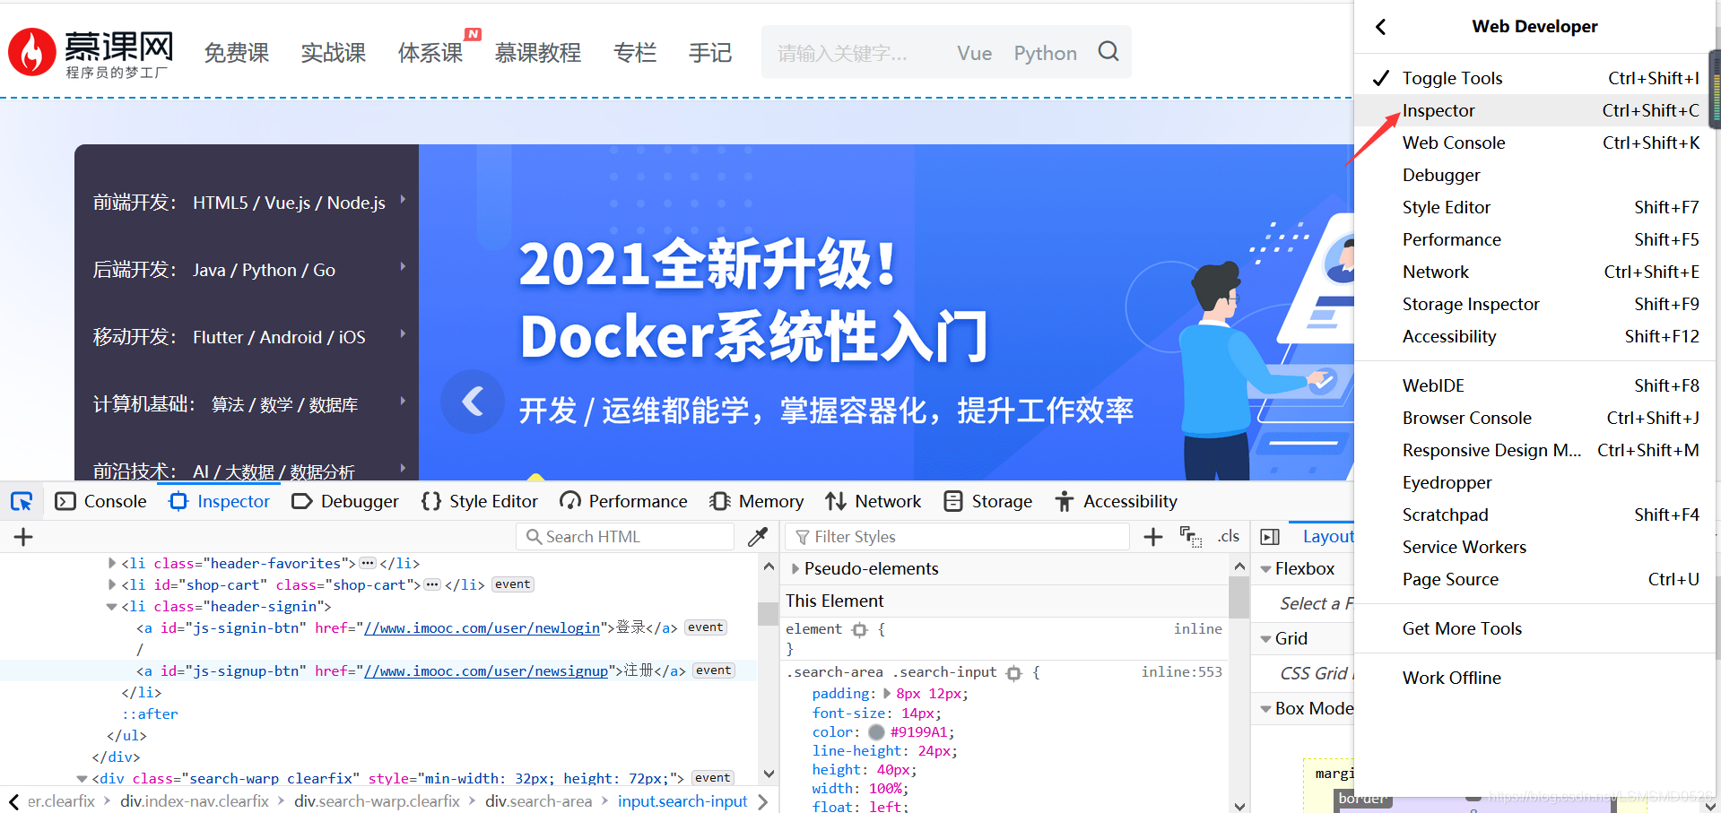The width and height of the screenshot is (1721, 813).
Task: Collapse the Grid section
Action: click(1265, 639)
